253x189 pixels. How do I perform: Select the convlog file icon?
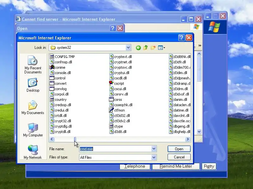tap(52, 89)
